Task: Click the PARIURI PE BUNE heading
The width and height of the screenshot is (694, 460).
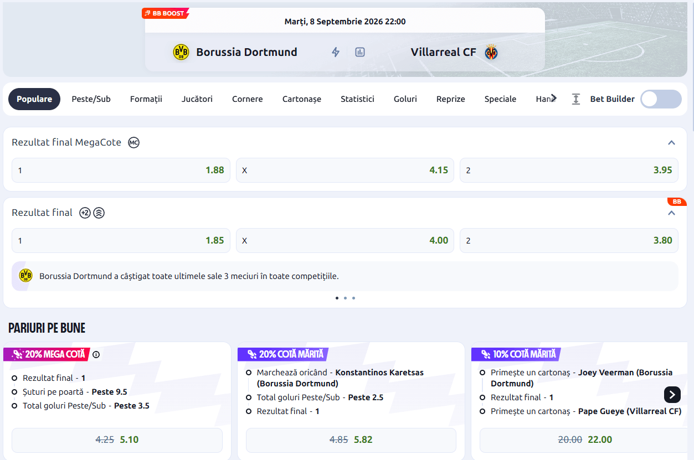Action: pos(47,328)
